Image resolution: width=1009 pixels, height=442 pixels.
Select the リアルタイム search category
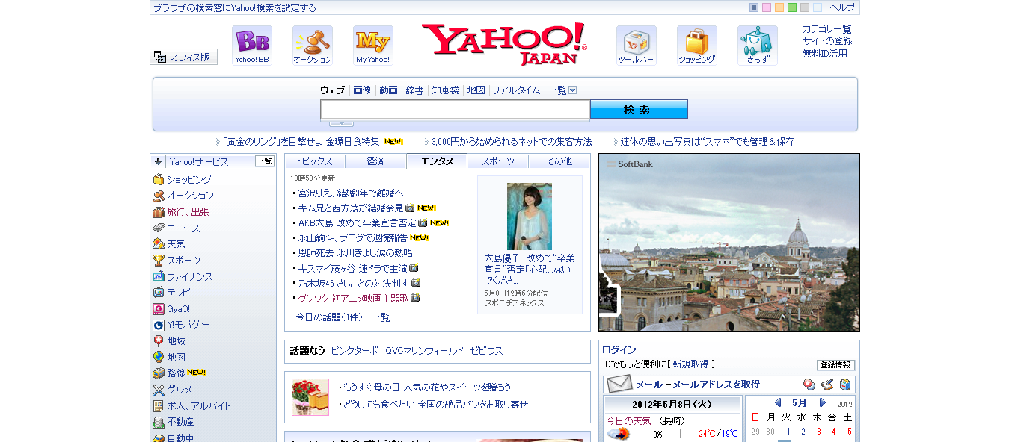point(516,90)
